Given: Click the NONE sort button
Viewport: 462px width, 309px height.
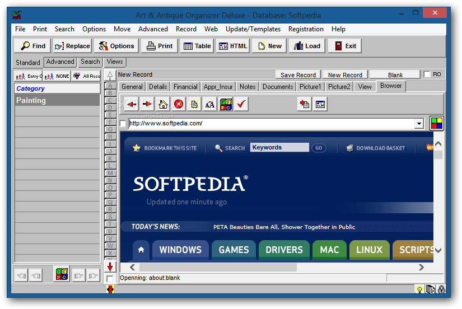Looking at the screenshot, I should [x=57, y=76].
